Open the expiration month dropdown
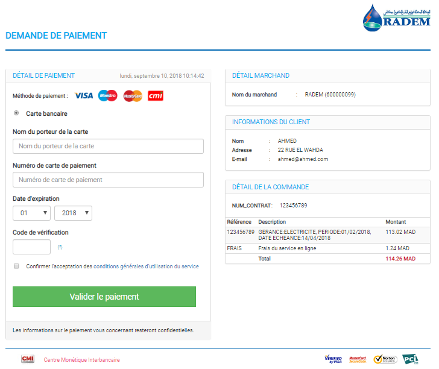The width and height of the screenshot is (439, 369). [32, 213]
